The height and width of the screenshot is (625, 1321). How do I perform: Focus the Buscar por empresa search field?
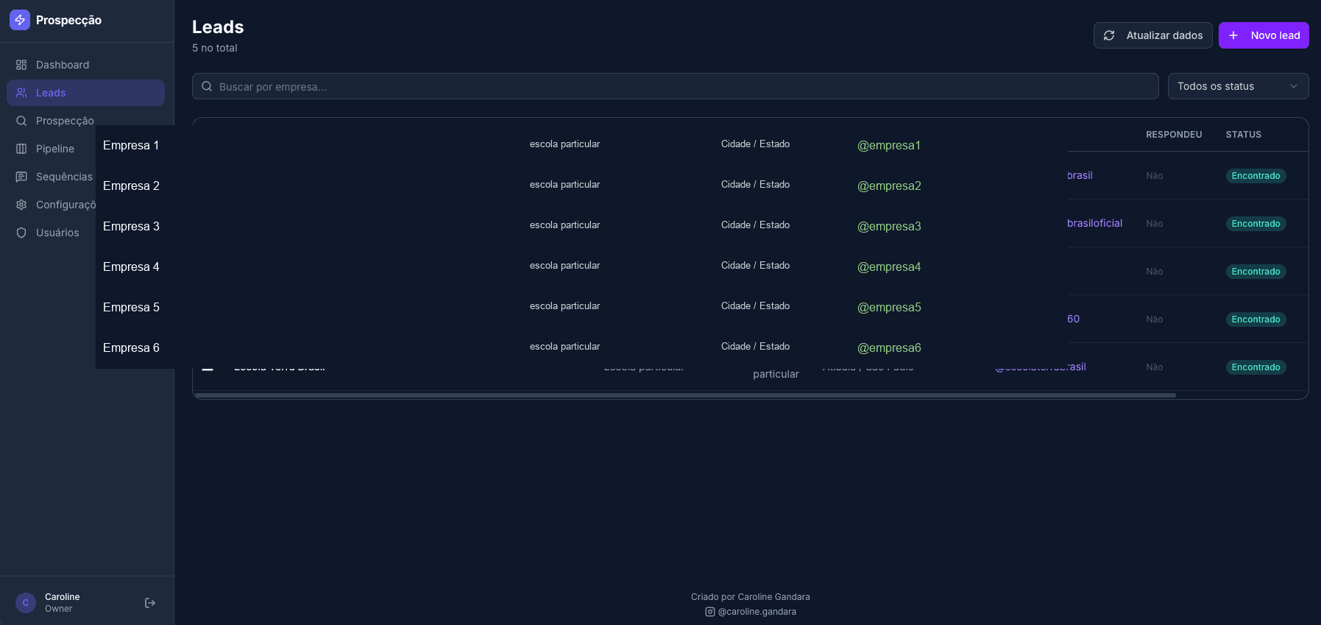675,86
